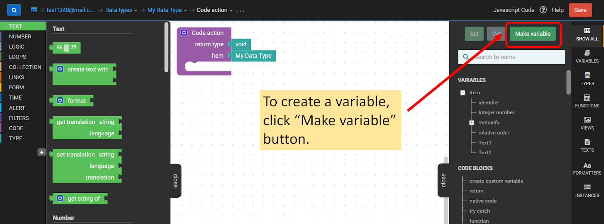Open the Instances list icon
Viewport: 604px width, 224px height.
587,187
